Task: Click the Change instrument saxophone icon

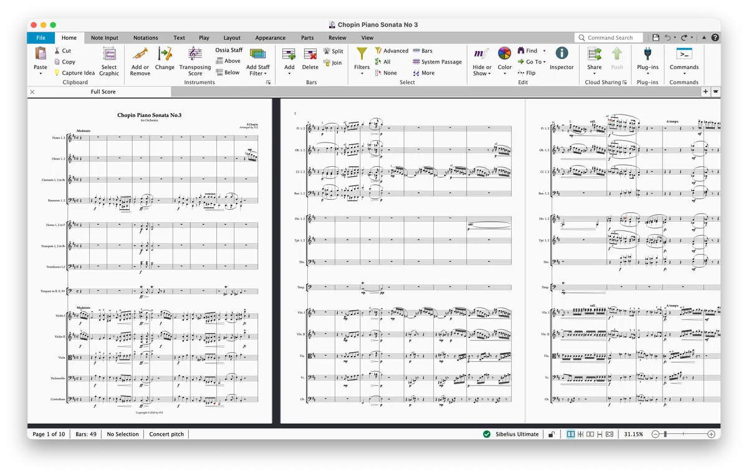Action: (x=165, y=54)
